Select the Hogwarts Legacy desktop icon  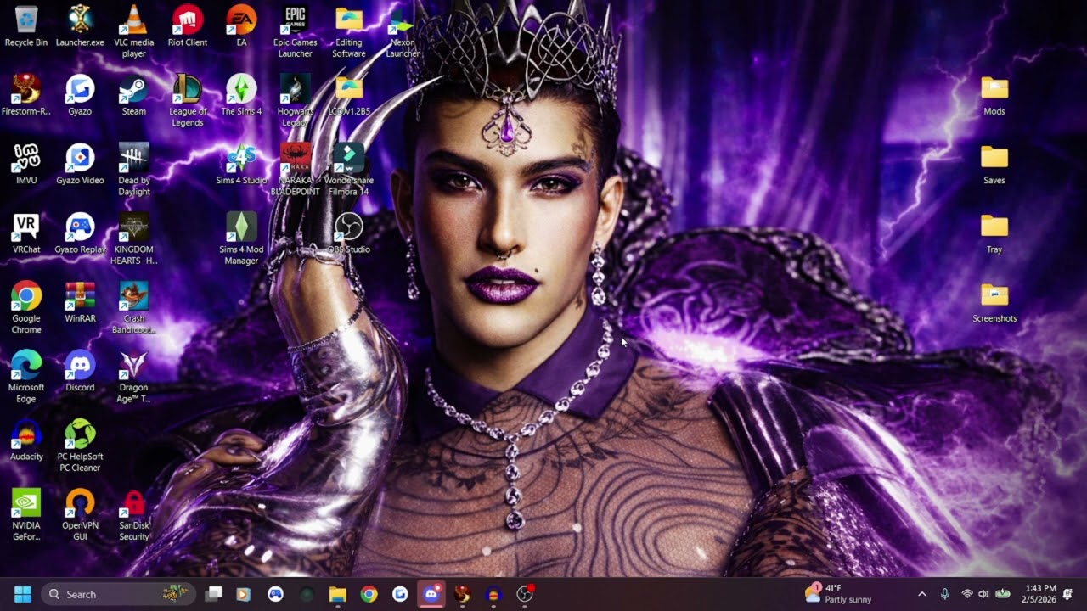pyautogui.click(x=295, y=101)
